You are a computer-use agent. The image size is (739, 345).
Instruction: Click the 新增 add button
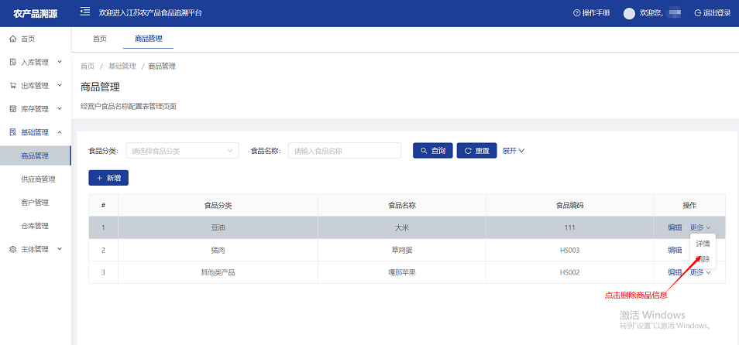(x=108, y=178)
